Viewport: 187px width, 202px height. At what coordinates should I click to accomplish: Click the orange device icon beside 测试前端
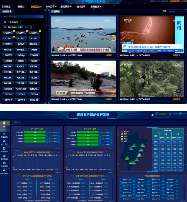(31, 27)
